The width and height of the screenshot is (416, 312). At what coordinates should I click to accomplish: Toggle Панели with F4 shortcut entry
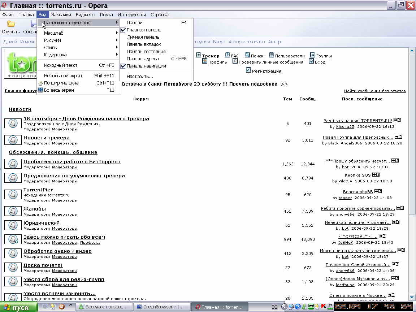pos(156,23)
